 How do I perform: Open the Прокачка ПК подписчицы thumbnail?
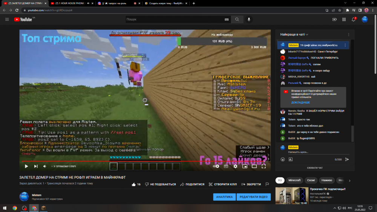coord(292,196)
